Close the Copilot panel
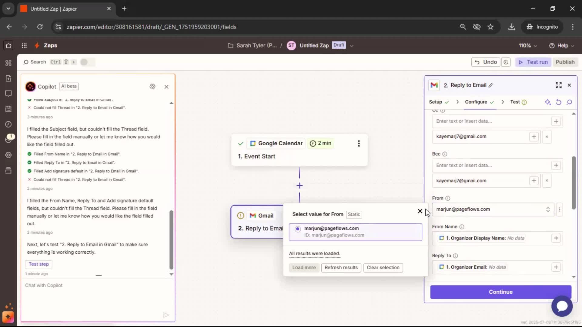582x327 pixels. click(166, 87)
